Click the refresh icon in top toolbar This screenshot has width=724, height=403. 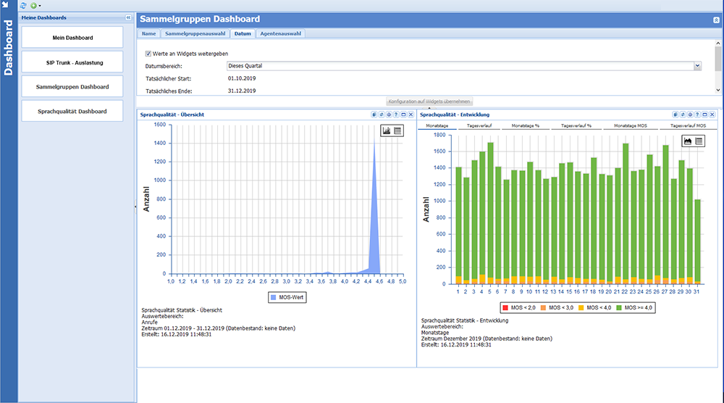[x=24, y=6]
